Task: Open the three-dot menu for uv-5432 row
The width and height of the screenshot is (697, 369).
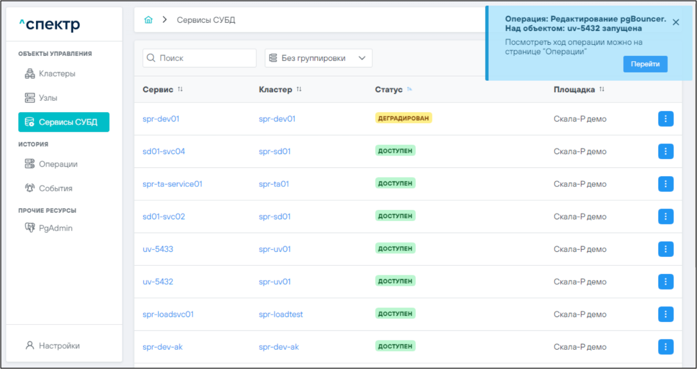Action: tap(665, 282)
